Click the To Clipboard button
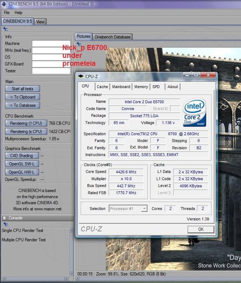The image size is (241, 283). point(23,97)
